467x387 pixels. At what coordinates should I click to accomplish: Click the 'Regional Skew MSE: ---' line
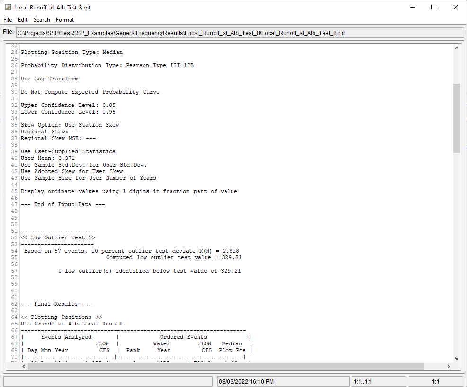coord(58,138)
